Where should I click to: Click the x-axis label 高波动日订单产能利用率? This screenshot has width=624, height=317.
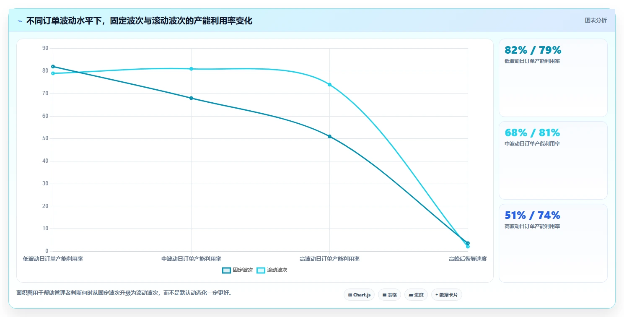point(329,259)
